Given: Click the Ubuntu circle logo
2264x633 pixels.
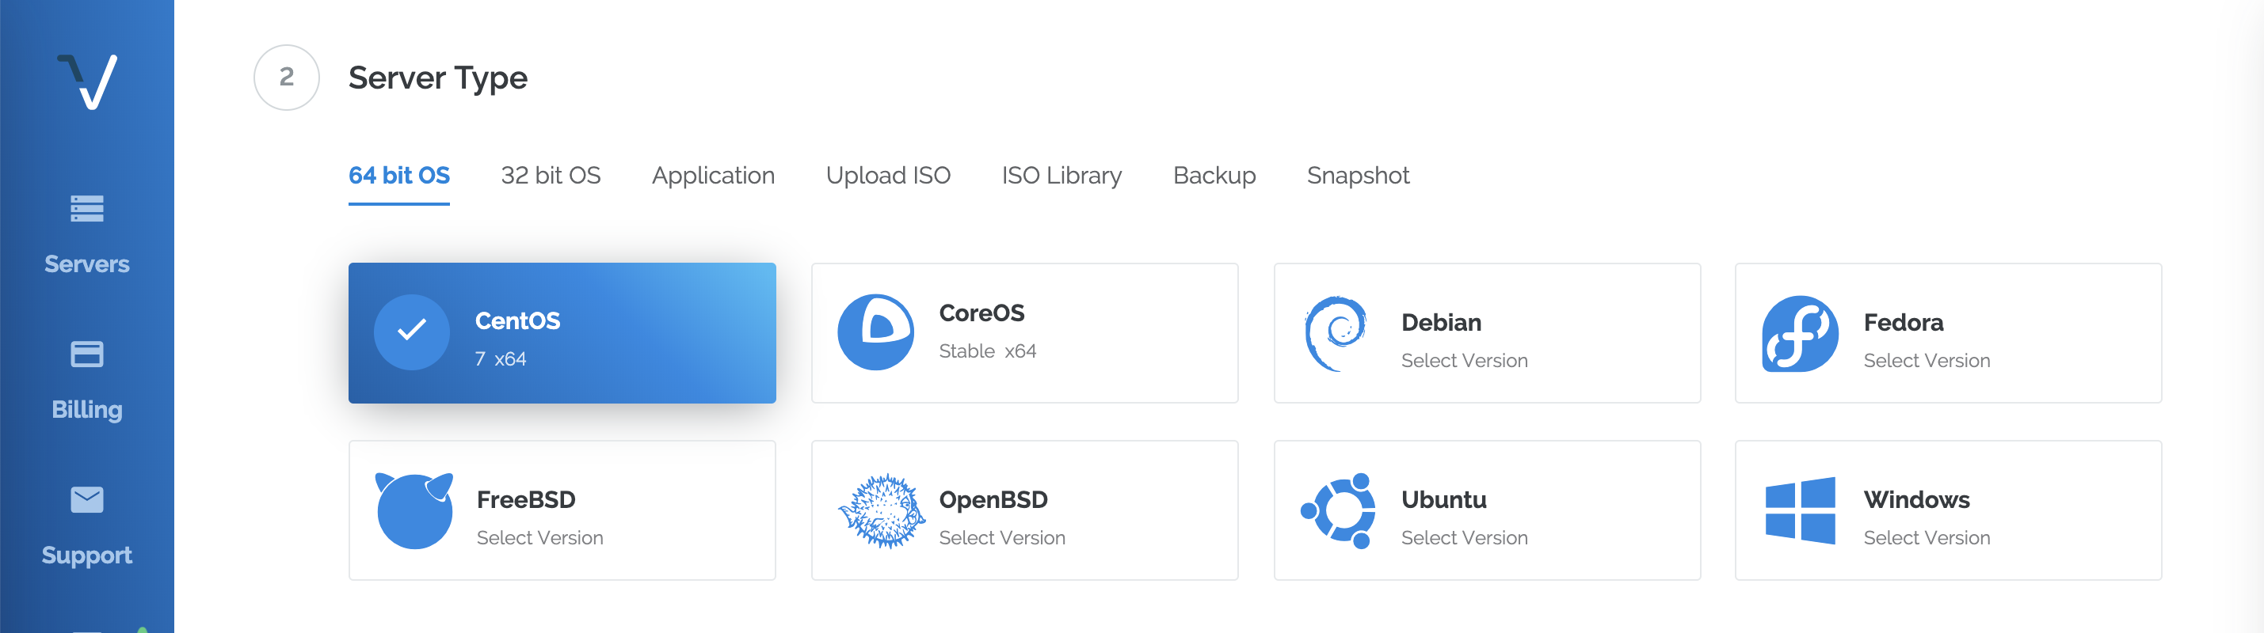Looking at the screenshot, I should coord(1339,511).
